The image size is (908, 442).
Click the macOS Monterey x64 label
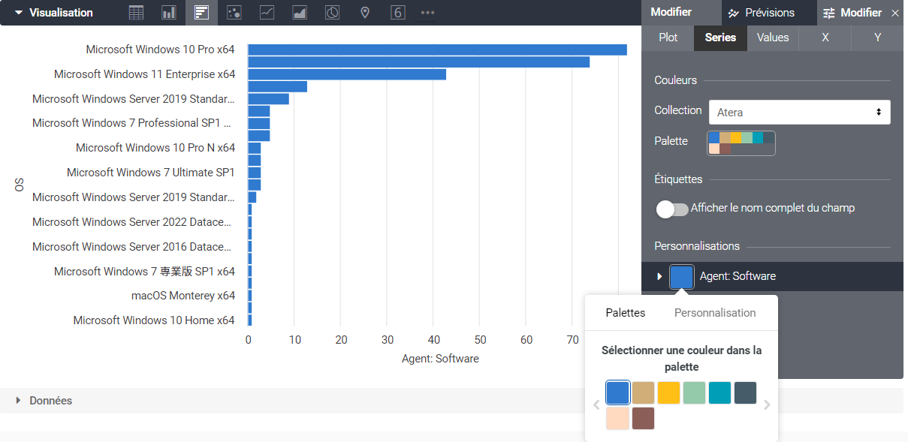point(183,296)
